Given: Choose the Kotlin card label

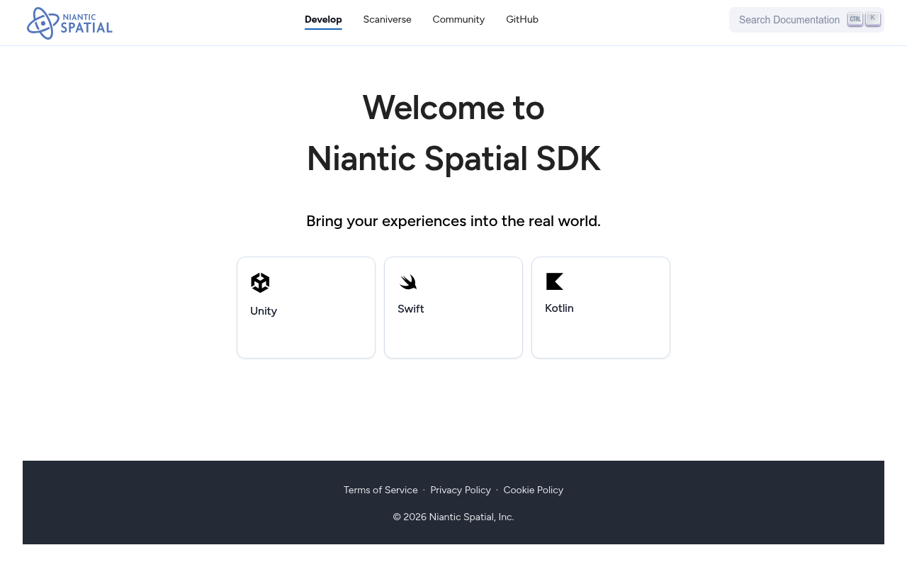Looking at the screenshot, I should coord(559,308).
